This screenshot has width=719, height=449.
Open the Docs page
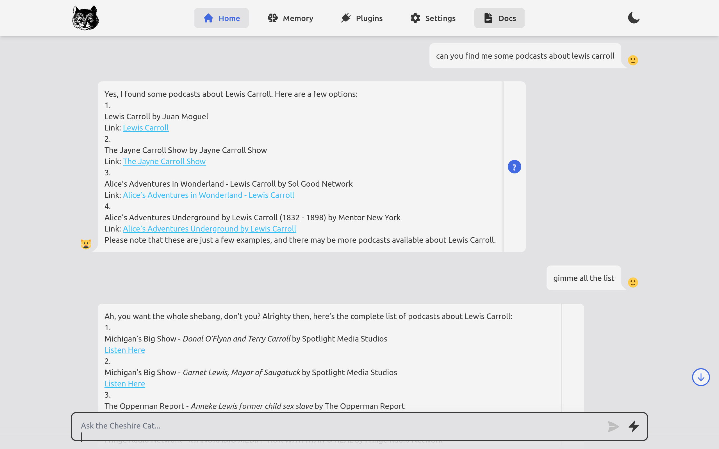click(x=499, y=18)
